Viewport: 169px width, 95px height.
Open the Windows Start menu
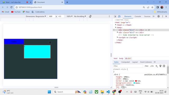click(49, 92)
